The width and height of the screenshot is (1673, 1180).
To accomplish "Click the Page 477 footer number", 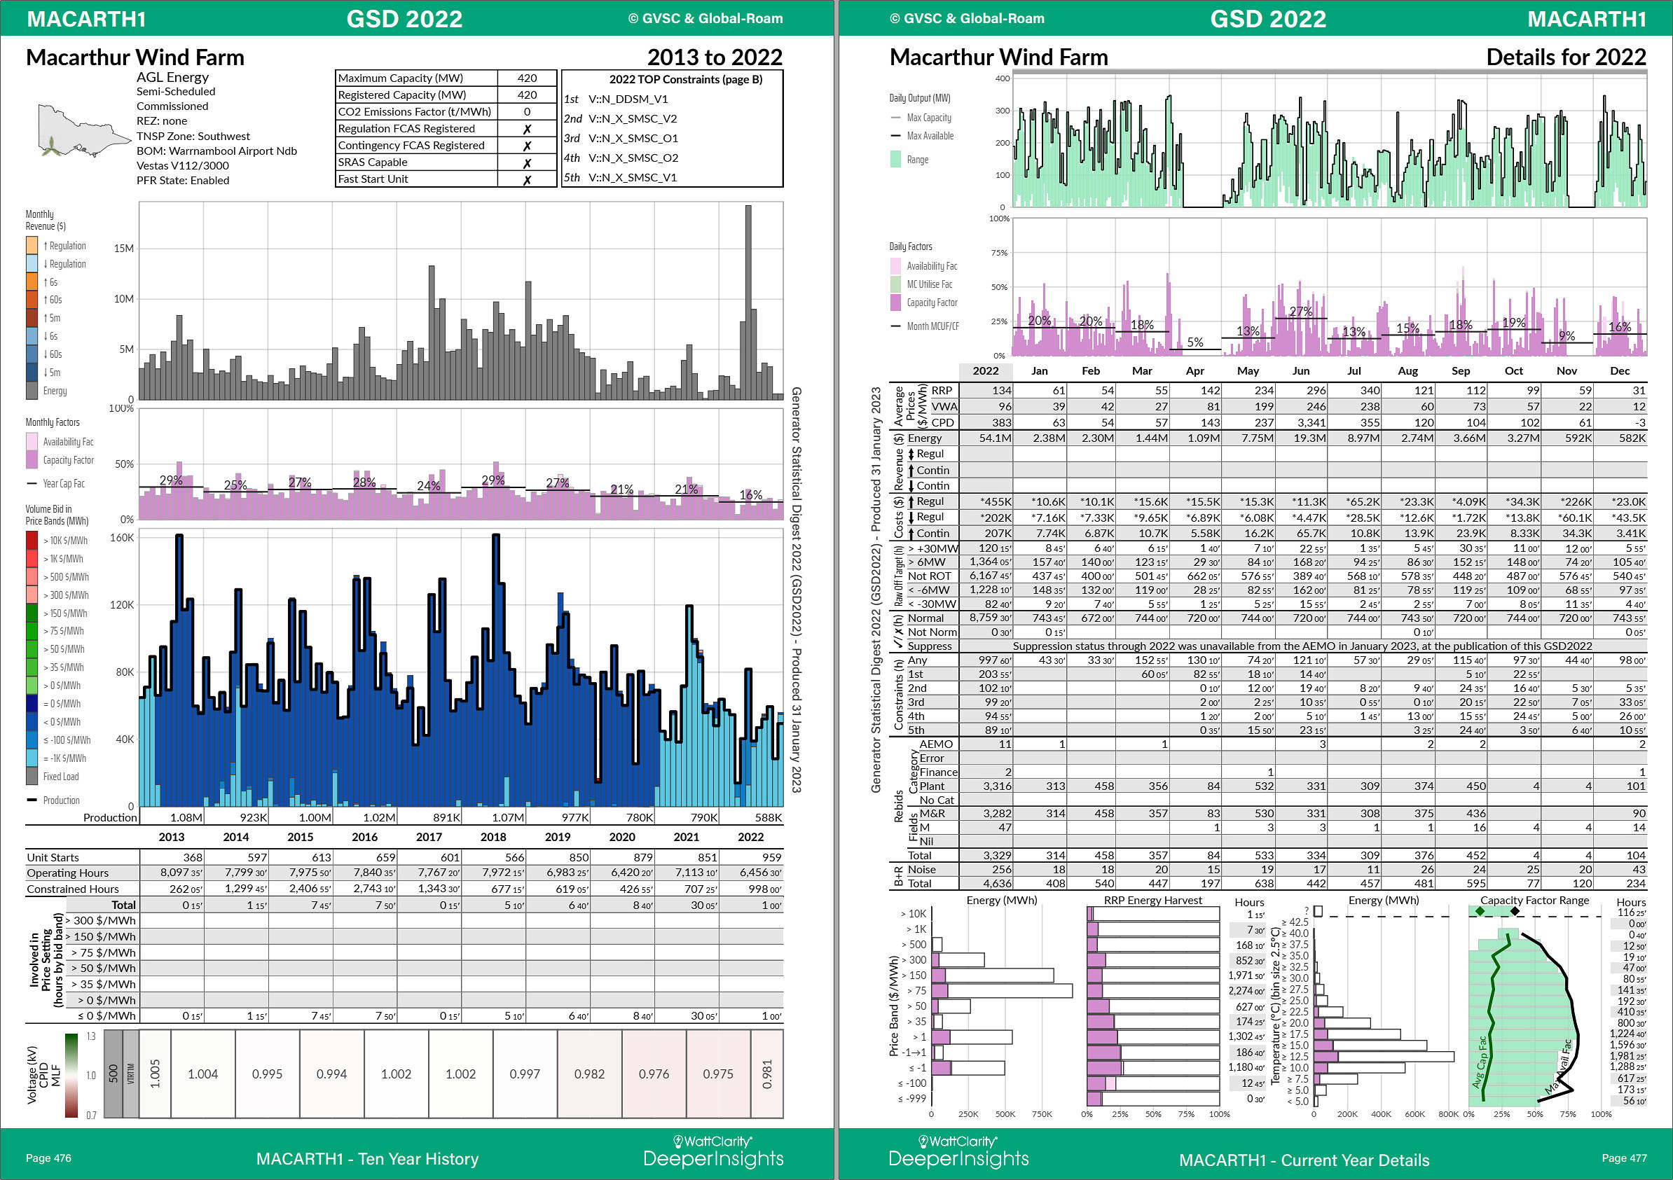I will click(x=1624, y=1158).
